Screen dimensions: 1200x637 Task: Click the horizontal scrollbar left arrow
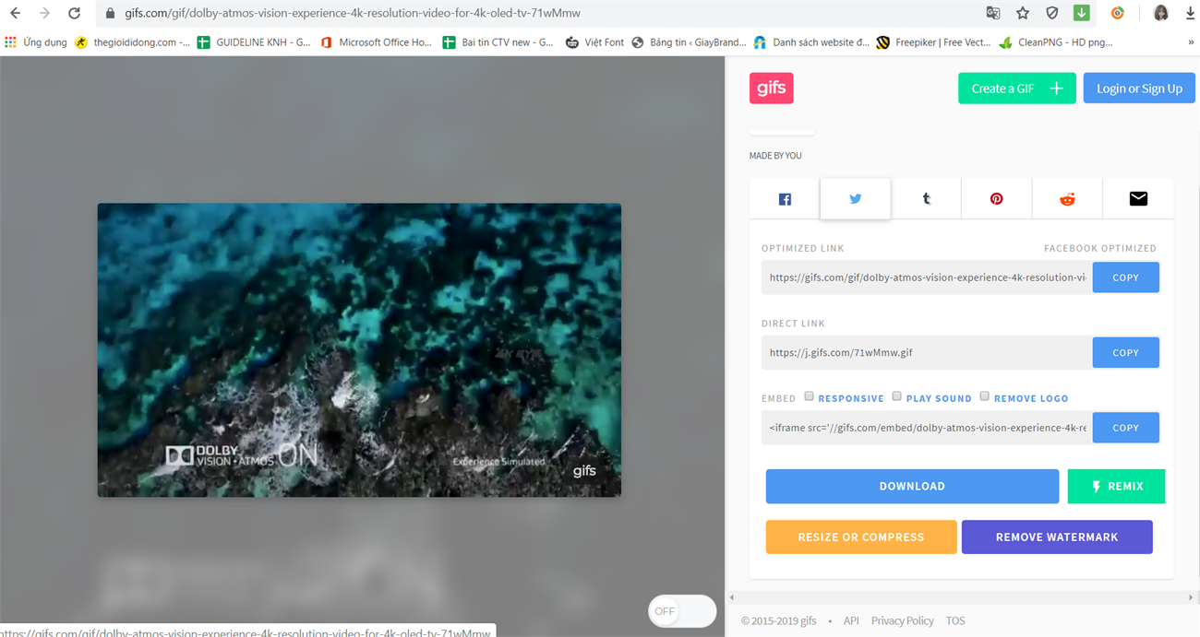click(733, 597)
